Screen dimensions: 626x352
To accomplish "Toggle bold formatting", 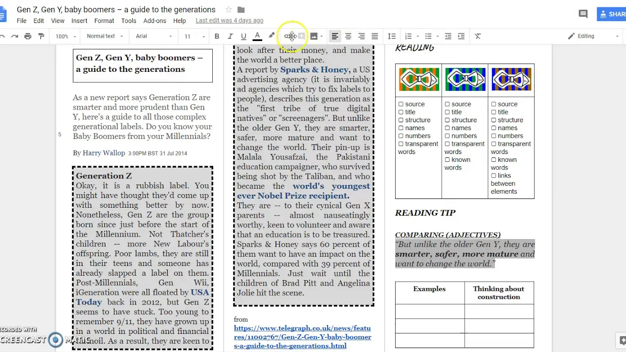I will point(217,36).
